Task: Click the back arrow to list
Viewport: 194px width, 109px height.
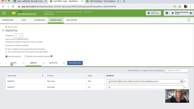Action: (6, 27)
